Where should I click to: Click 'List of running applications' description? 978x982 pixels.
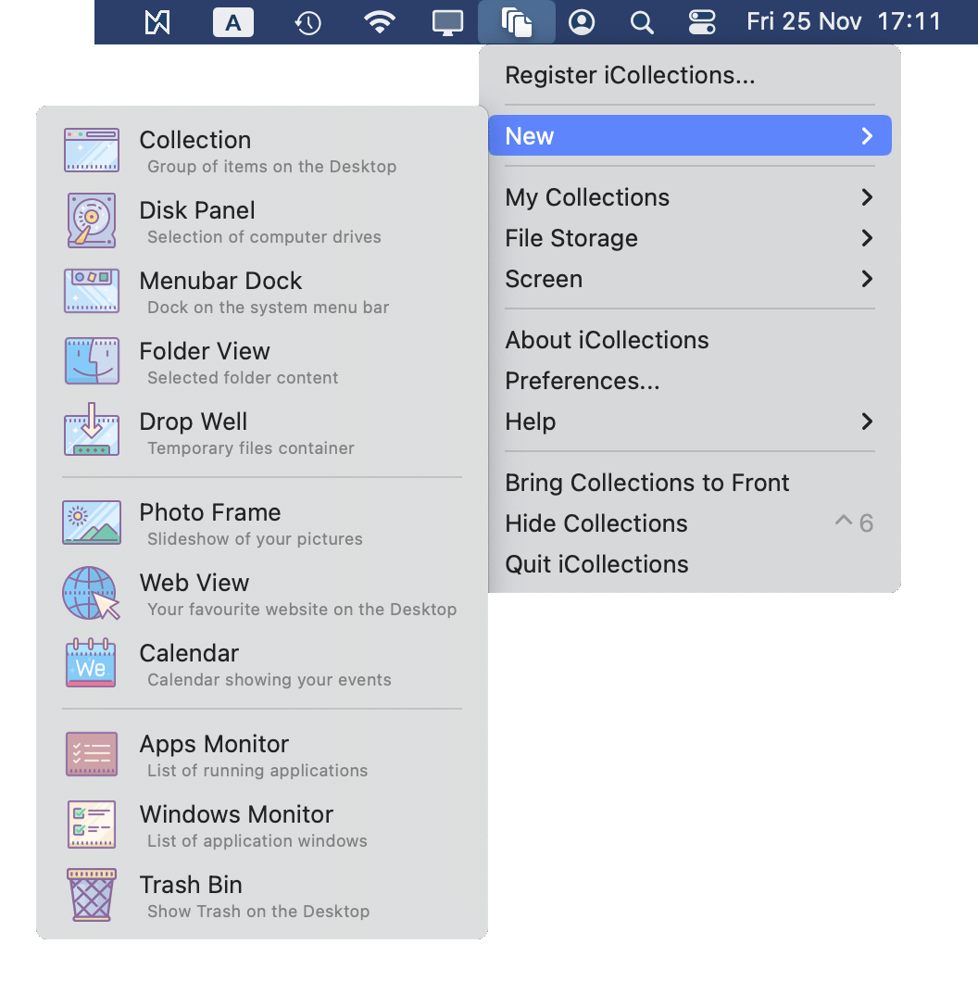click(257, 771)
